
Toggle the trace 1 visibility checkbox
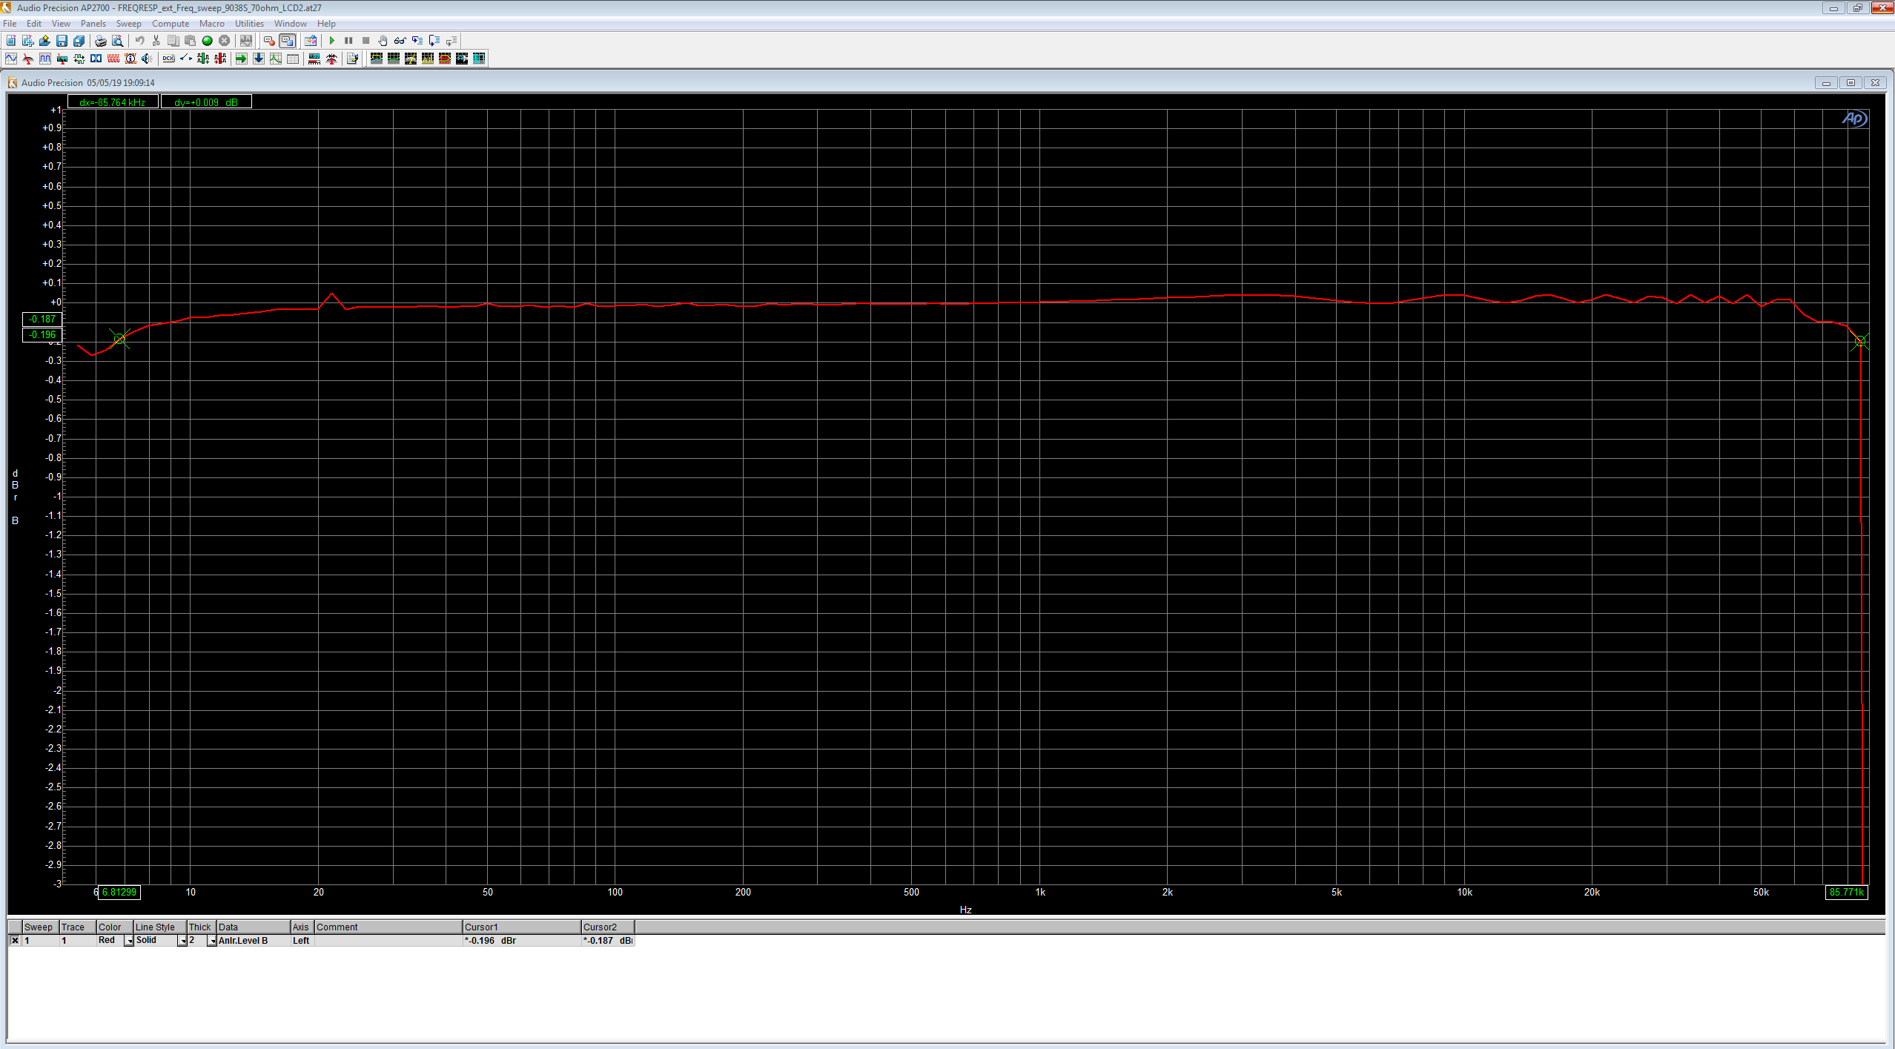pos(15,940)
